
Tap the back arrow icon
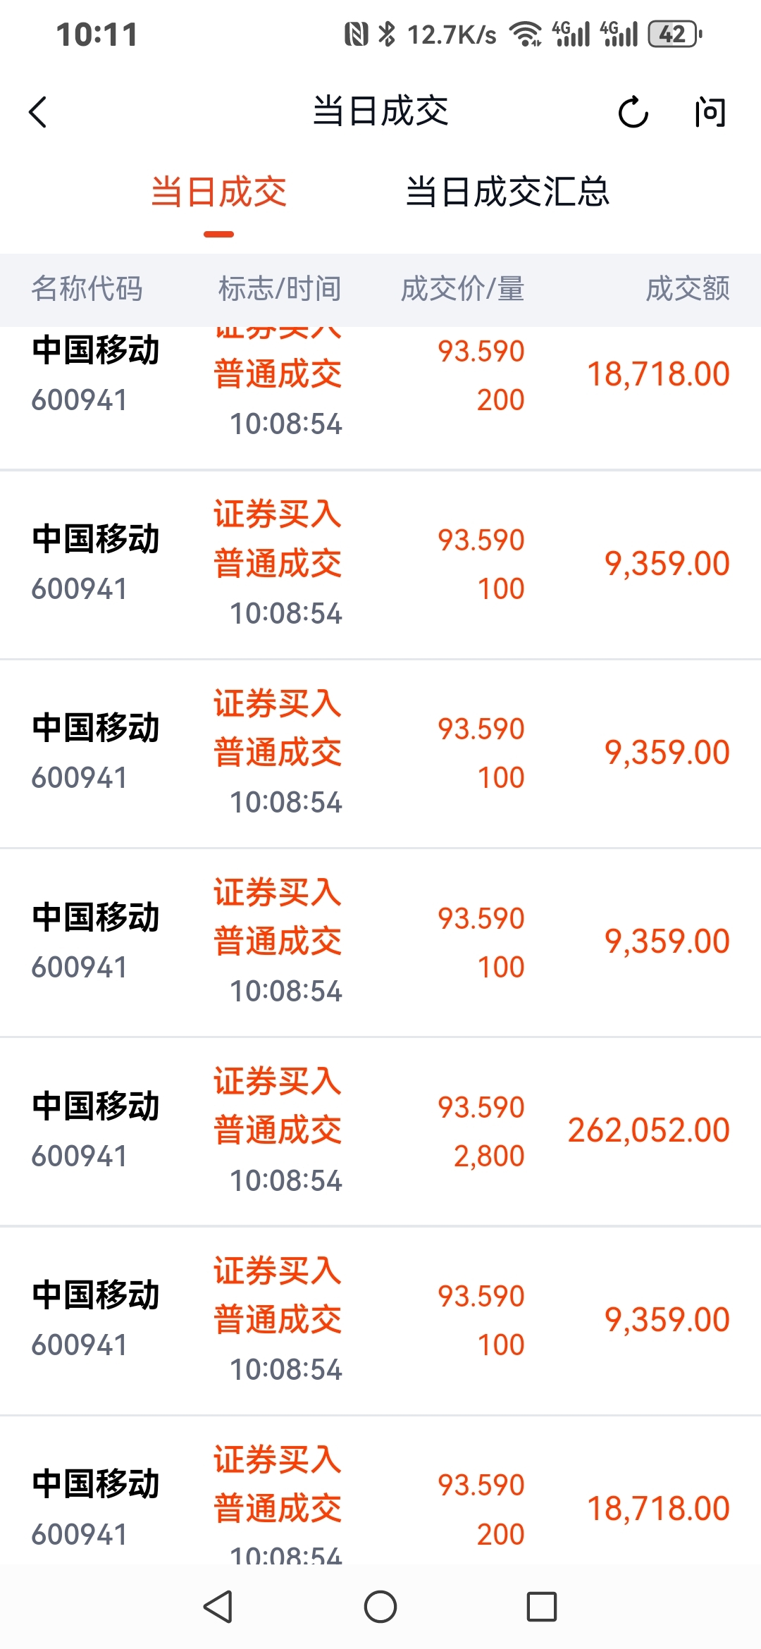38,112
